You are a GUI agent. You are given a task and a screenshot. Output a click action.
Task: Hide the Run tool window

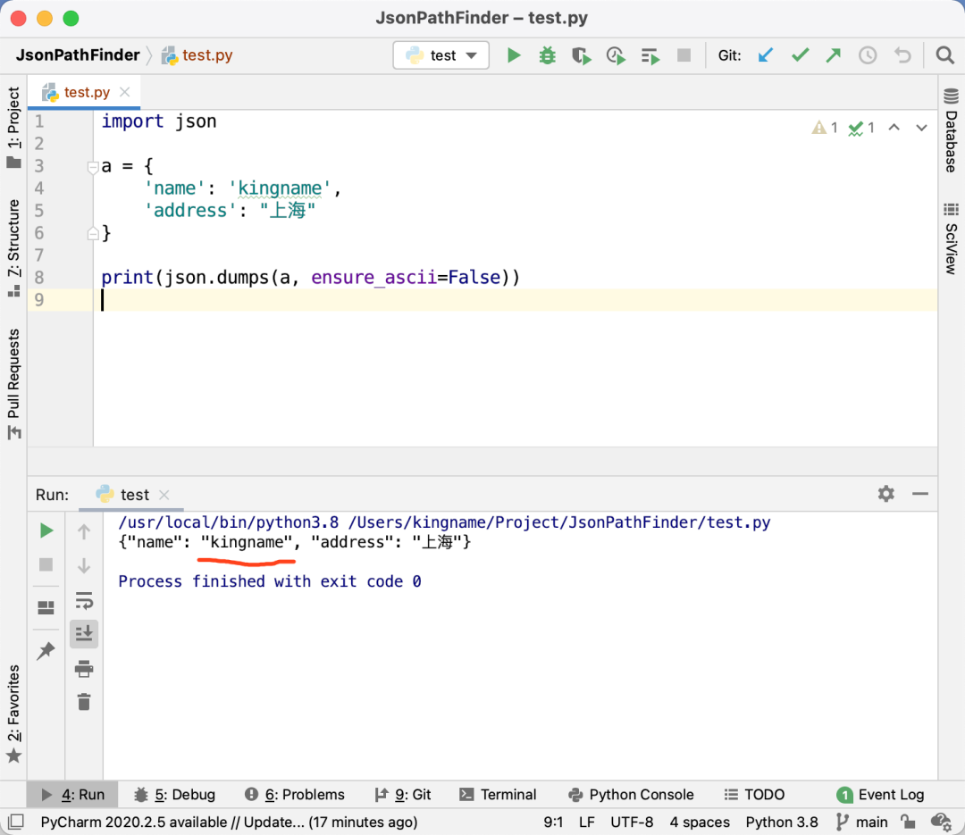tap(920, 494)
